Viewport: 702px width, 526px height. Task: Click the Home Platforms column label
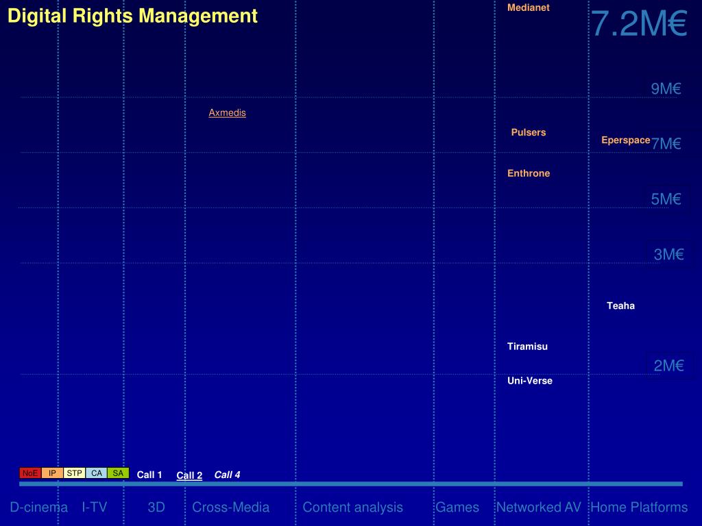click(639, 508)
